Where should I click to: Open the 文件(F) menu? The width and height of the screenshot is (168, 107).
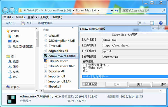(x=8, y=17)
